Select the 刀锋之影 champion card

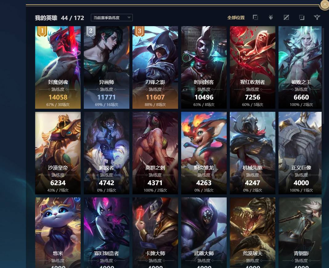155,67
